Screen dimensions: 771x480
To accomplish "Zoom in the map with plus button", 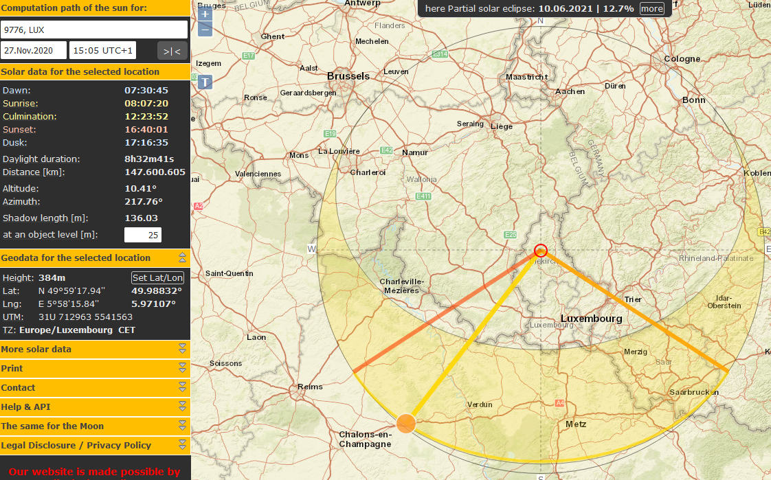I will 205,14.
